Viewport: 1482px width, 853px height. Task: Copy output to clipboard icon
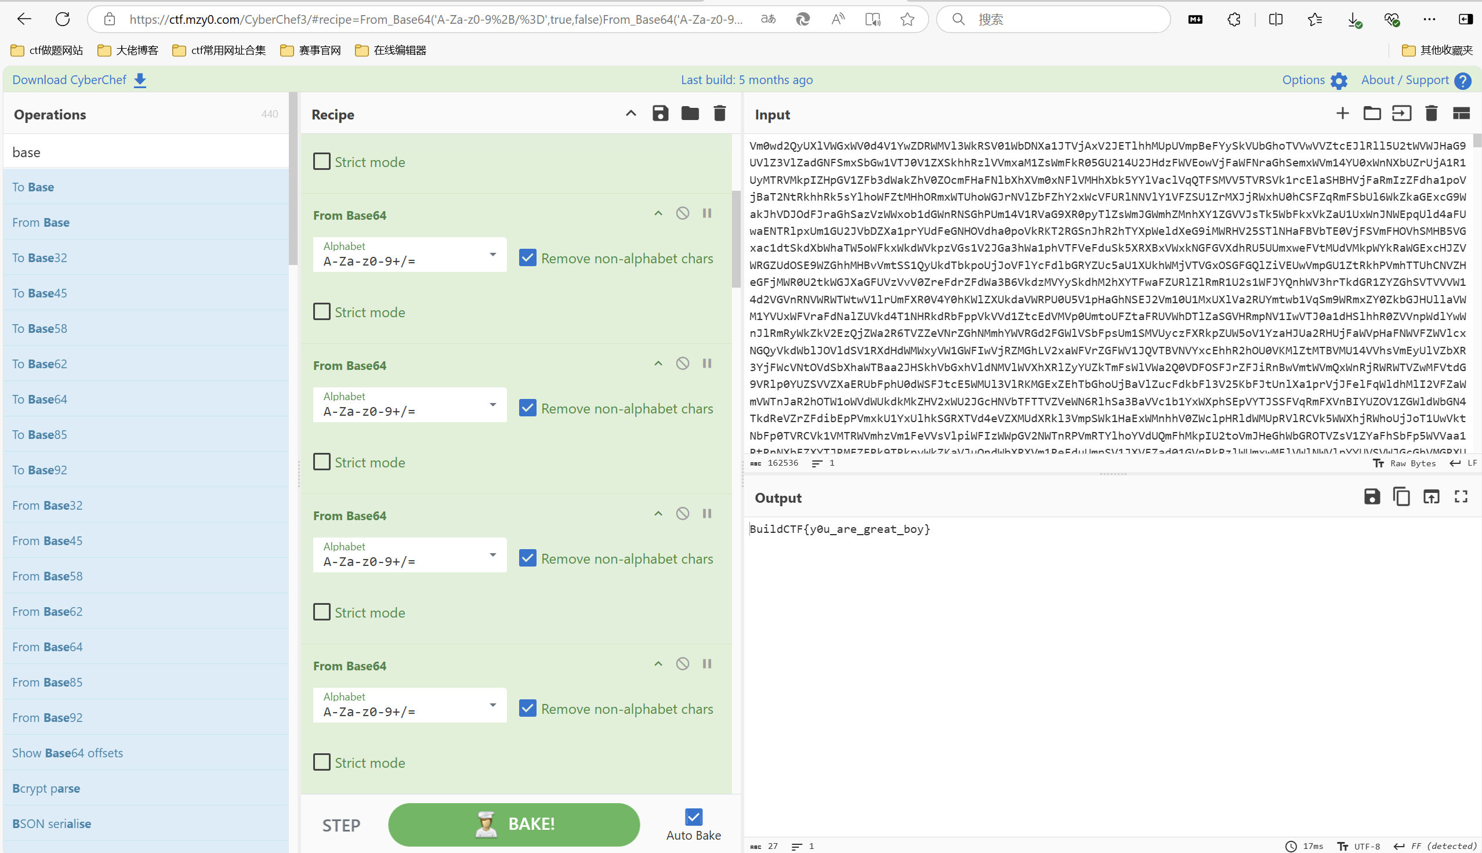pos(1401,497)
